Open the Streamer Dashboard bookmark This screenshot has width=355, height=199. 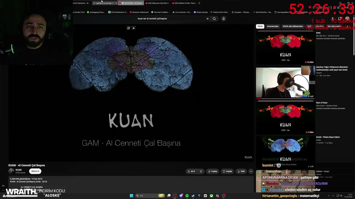[139, 12]
